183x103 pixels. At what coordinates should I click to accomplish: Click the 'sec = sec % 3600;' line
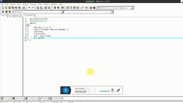[43, 36]
